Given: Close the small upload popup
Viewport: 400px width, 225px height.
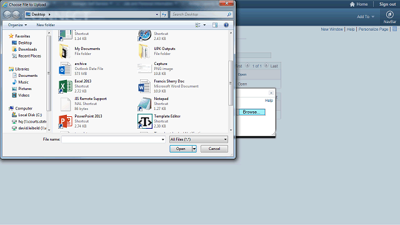Looking at the screenshot, I should pyautogui.click(x=271, y=93).
